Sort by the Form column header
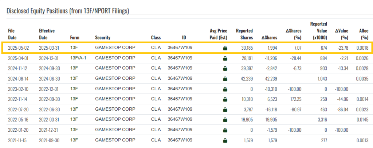The image size is (373, 148). [x=75, y=38]
